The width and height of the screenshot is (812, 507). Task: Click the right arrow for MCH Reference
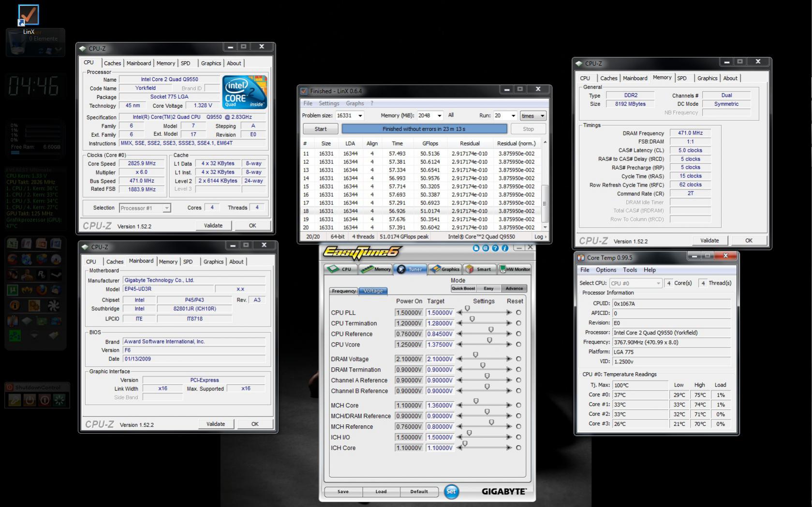(x=509, y=427)
